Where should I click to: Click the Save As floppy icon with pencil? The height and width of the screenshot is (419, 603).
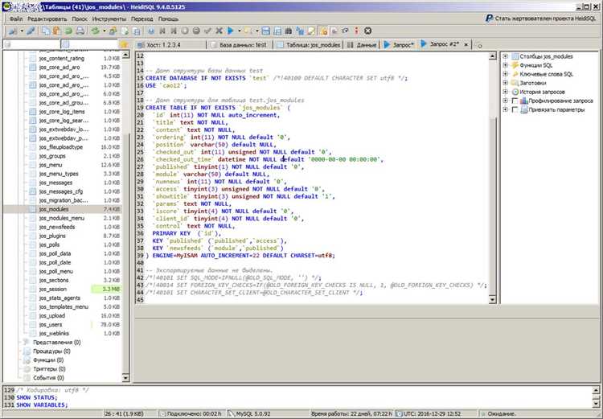[277, 31]
